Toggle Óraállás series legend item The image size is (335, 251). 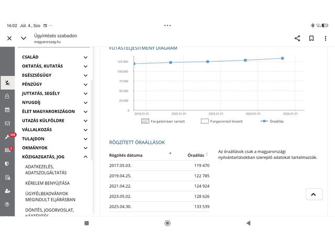[x=272, y=121]
